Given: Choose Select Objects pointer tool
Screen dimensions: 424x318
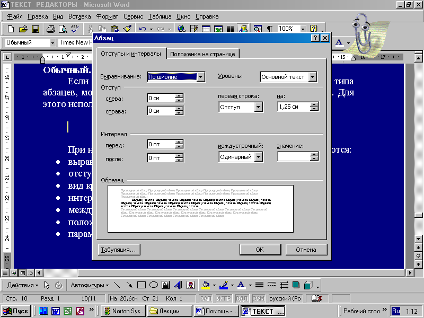Looking at the screenshot, I should 47,285.
